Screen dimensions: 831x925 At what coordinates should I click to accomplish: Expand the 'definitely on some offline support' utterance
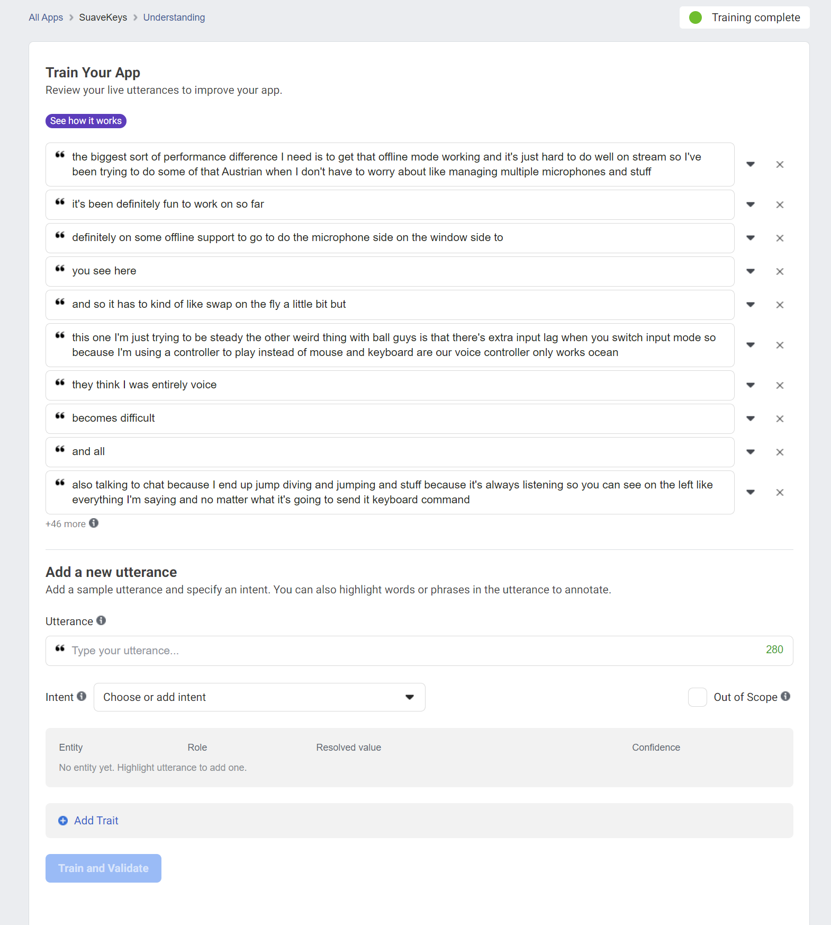[751, 238]
